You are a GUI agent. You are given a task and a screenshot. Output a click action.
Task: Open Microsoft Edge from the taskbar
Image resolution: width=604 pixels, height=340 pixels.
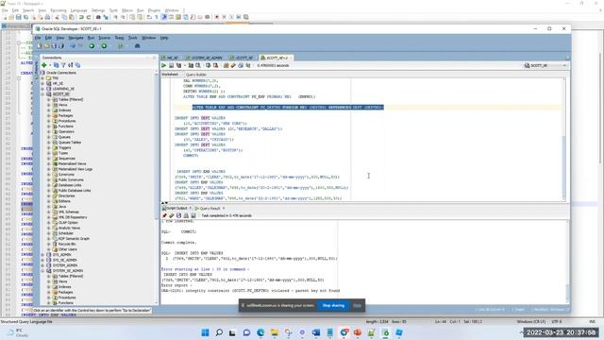pyautogui.click(x=260, y=332)
